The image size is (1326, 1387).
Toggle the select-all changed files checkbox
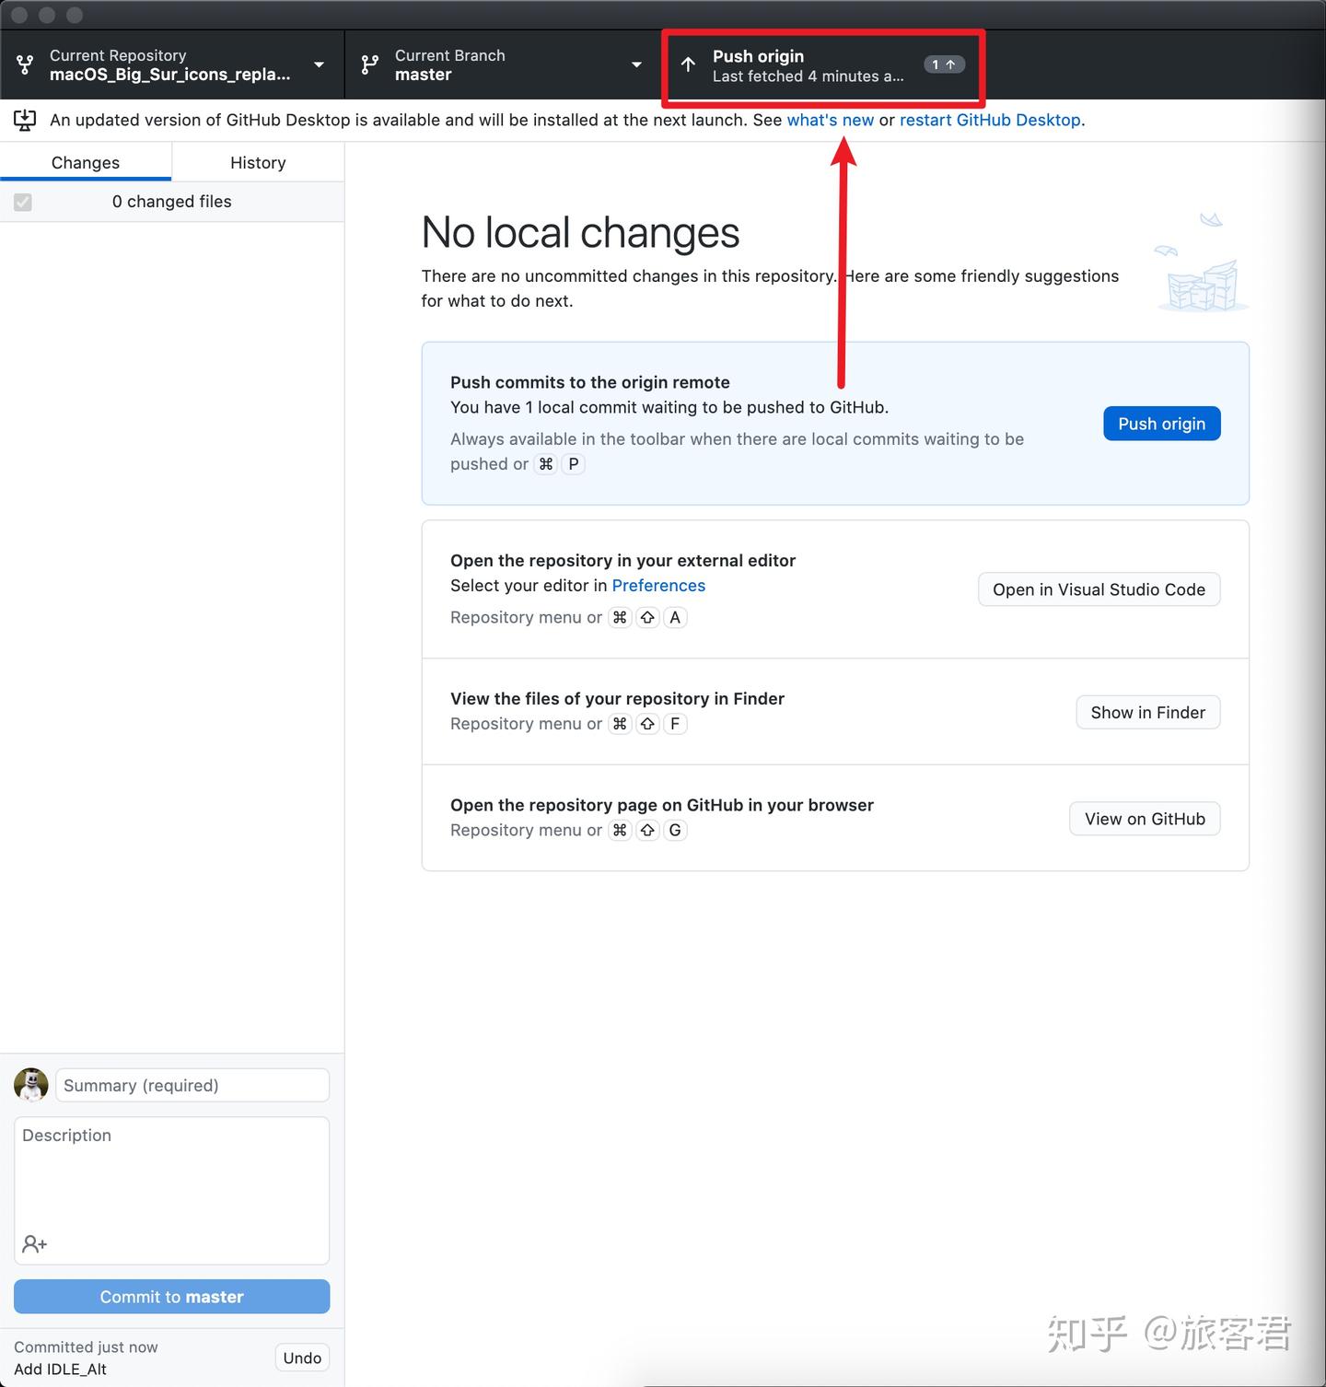click(23, 202)
